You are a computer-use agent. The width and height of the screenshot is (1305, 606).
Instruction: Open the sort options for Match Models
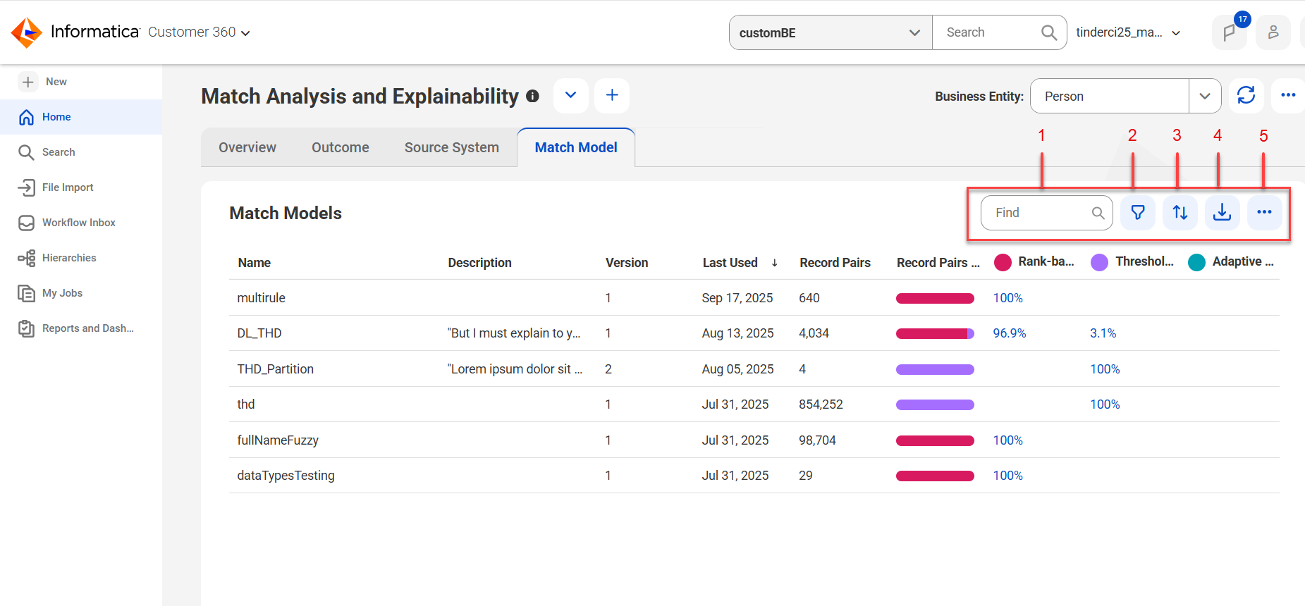click(x=1180, y=212)
